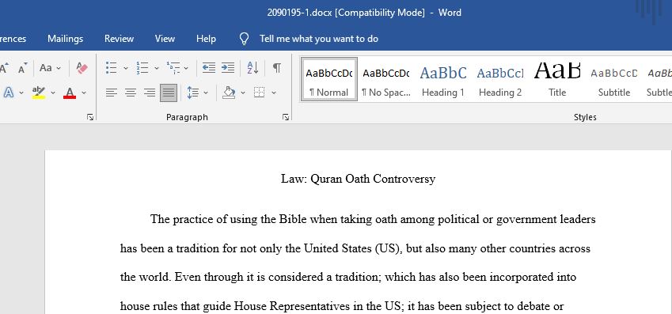Click the Text Effects icon

[x=8, y=93]
